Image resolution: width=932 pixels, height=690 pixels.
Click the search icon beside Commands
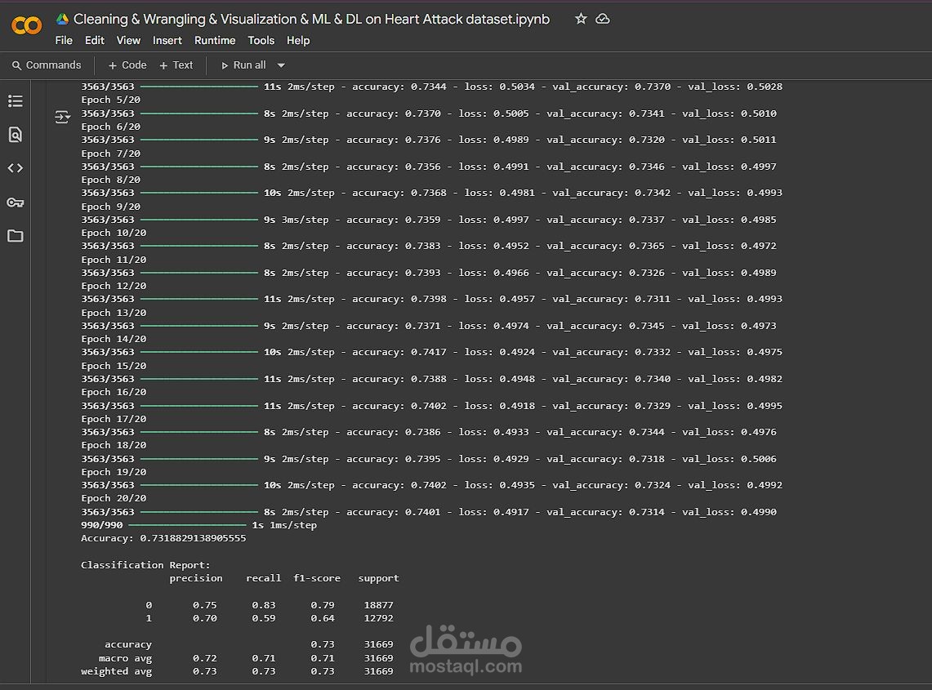pyautogui.click(x=16, y=65)
